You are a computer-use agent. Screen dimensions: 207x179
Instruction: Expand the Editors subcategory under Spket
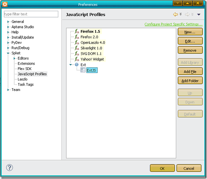coord(14,58)
